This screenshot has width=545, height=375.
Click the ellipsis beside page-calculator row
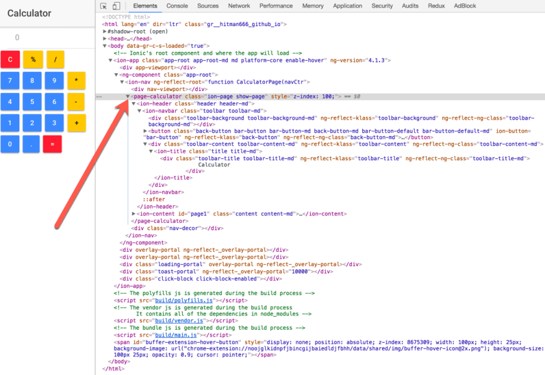(99, 97)
